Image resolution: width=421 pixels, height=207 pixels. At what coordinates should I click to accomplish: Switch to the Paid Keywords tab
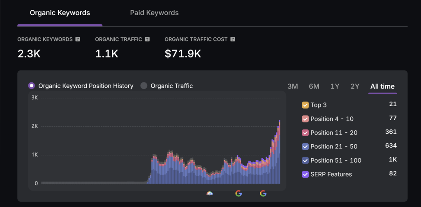154,13
